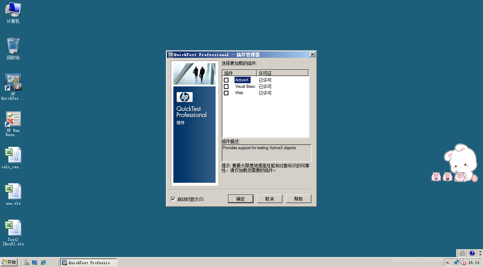The image size is (483, 267).
Task: Select the aaa.xls file icon
Action: [x=13, y=195]
